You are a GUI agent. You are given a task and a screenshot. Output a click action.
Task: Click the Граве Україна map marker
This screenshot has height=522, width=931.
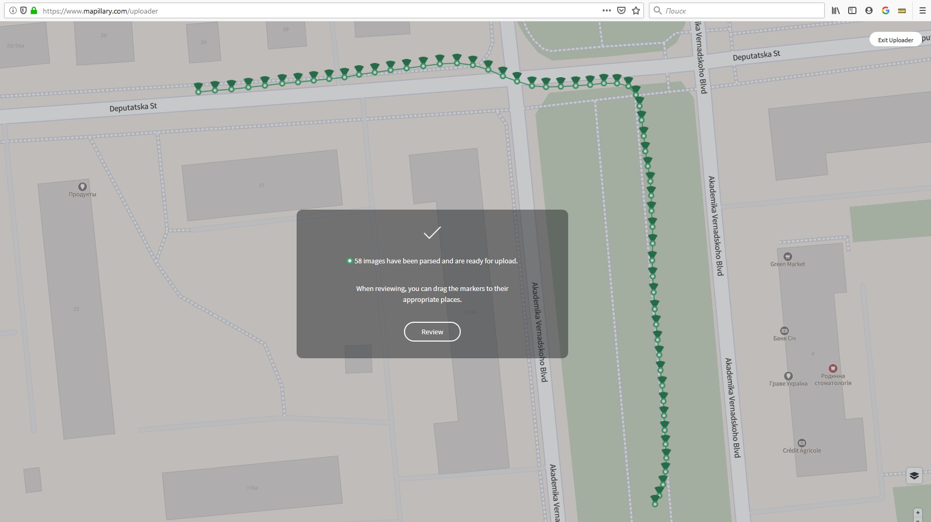788,376
